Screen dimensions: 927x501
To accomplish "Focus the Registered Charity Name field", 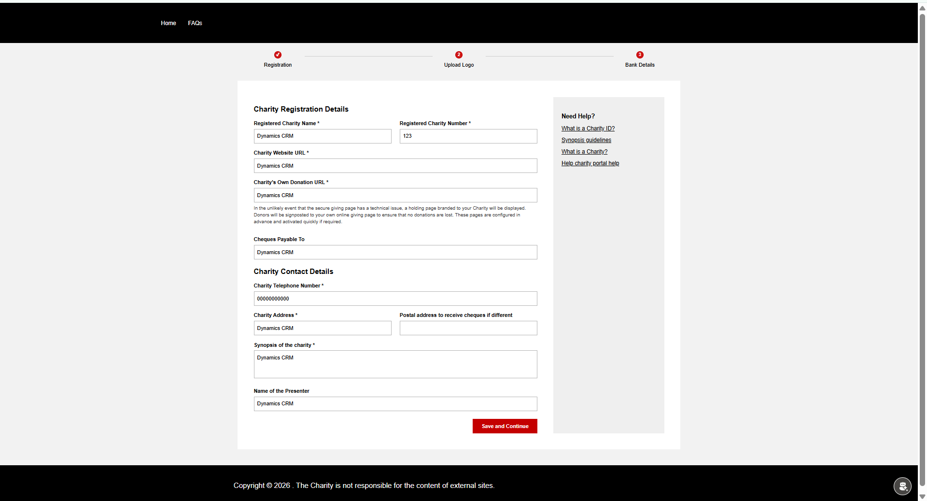I will 323,136.
